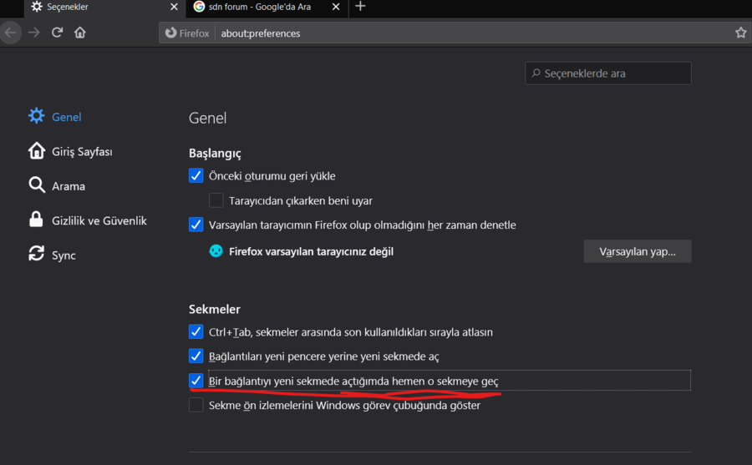
Task: Click the Forward arrow button
Action: [34, 33]
